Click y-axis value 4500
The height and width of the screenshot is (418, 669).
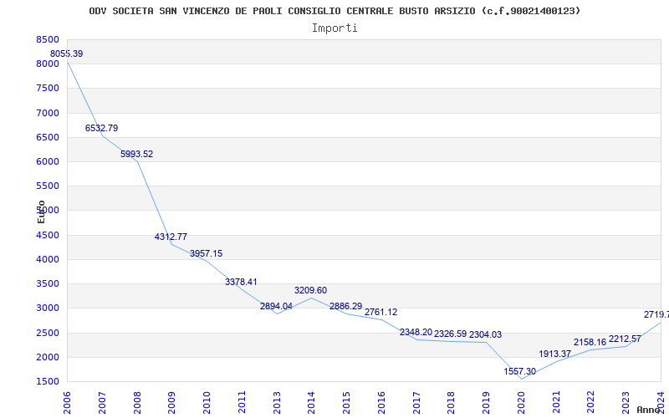click(x=48, y=235)
